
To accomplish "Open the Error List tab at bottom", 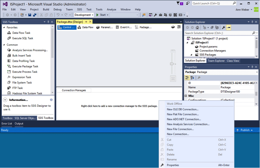I will pyautogui.click(x=7, y=124).
